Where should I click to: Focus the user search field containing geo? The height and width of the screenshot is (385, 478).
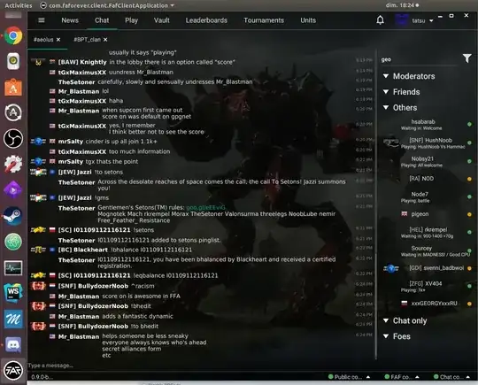(x=420, y=60)
